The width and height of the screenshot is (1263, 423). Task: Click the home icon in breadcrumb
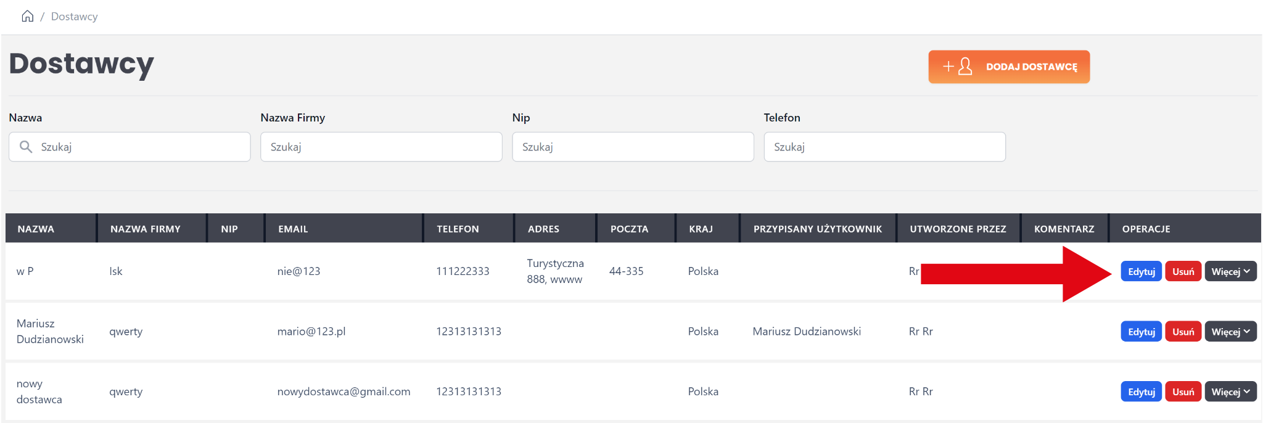(27, 16)
